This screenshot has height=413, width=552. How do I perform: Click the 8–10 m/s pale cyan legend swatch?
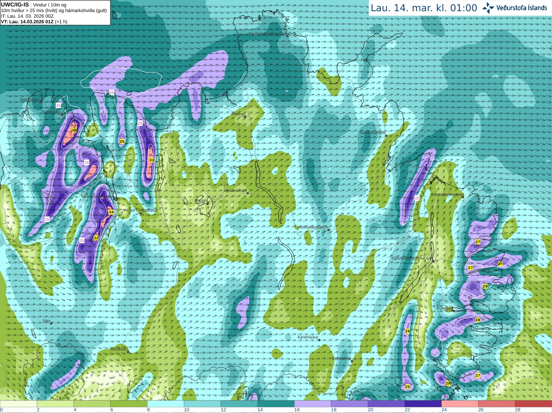[166, 404]
